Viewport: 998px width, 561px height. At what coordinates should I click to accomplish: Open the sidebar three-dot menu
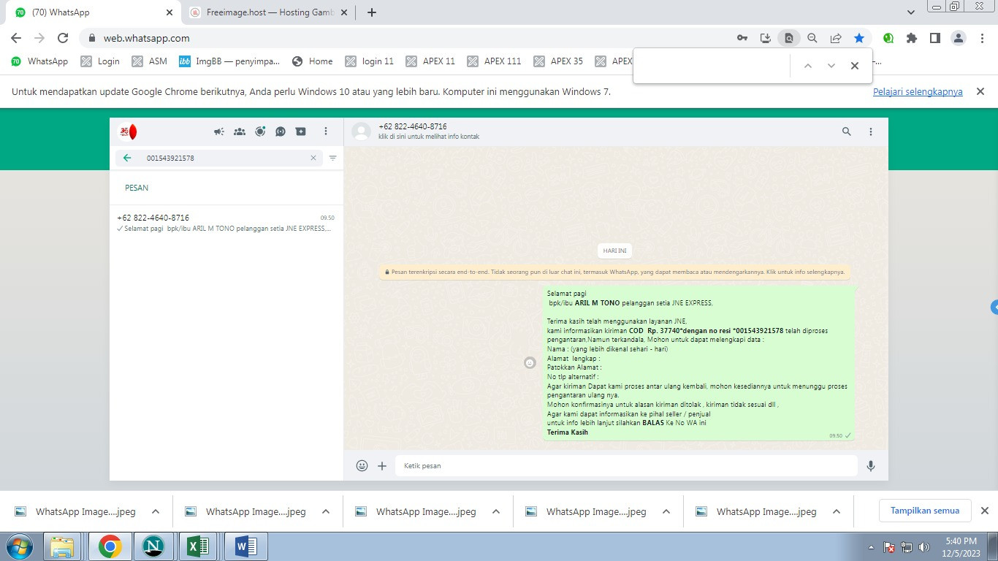326,131
